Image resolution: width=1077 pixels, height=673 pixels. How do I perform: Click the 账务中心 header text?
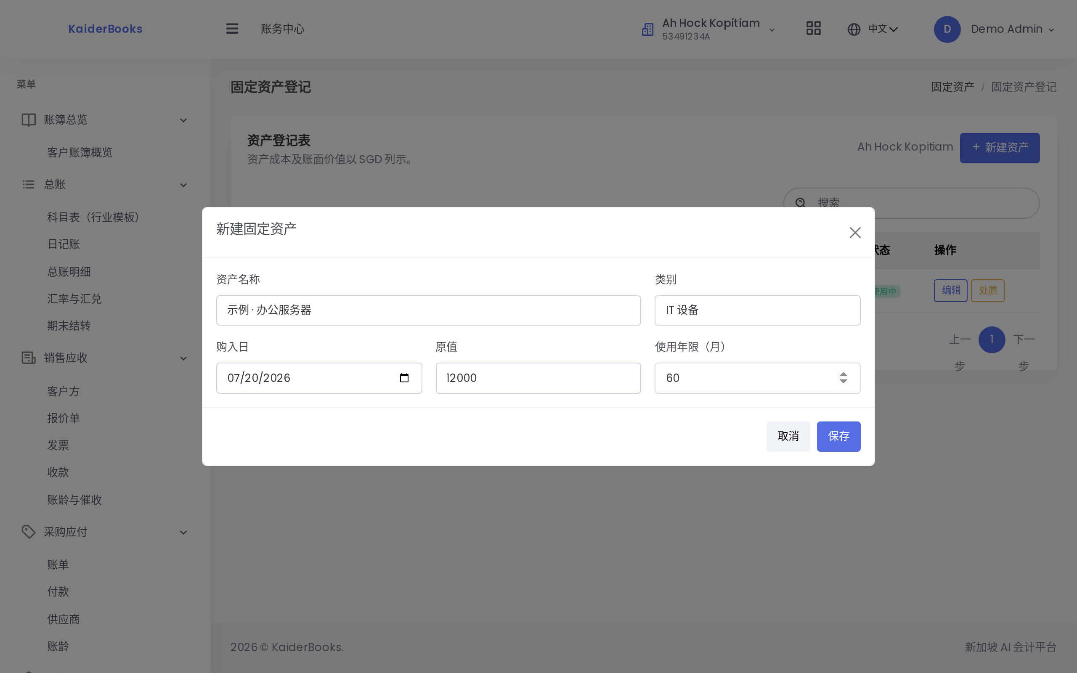[283, 29]
